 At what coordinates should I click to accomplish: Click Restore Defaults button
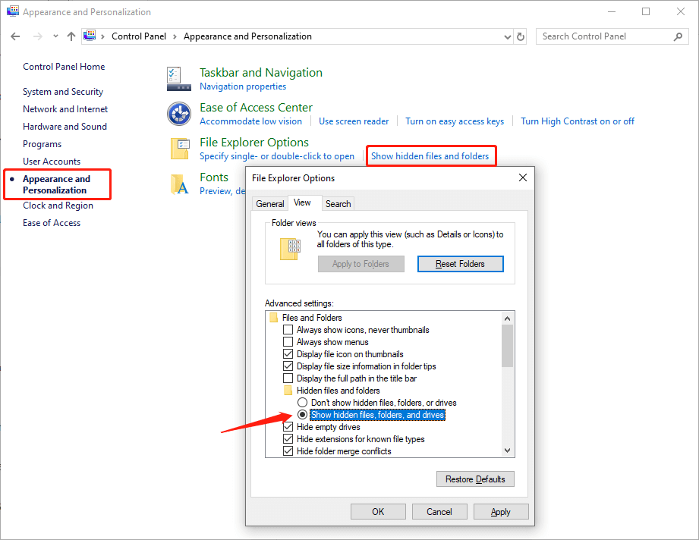pos(475,479)
